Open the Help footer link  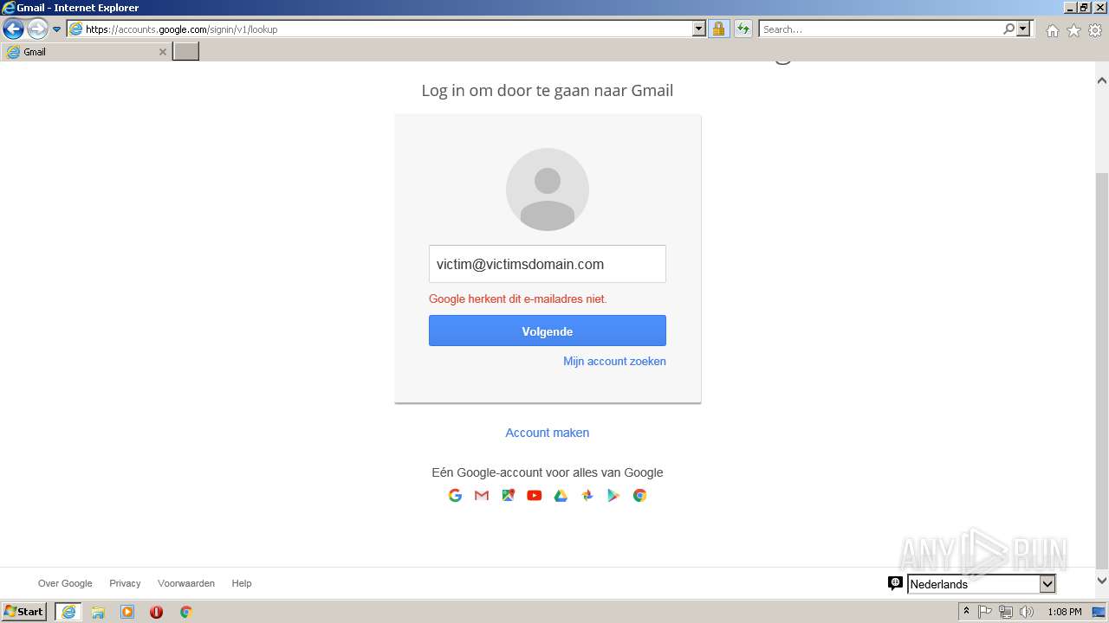[x=242, y=583]
